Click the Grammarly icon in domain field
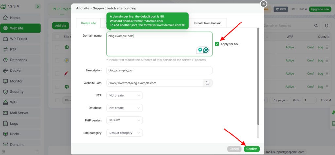 click(206, 50)
